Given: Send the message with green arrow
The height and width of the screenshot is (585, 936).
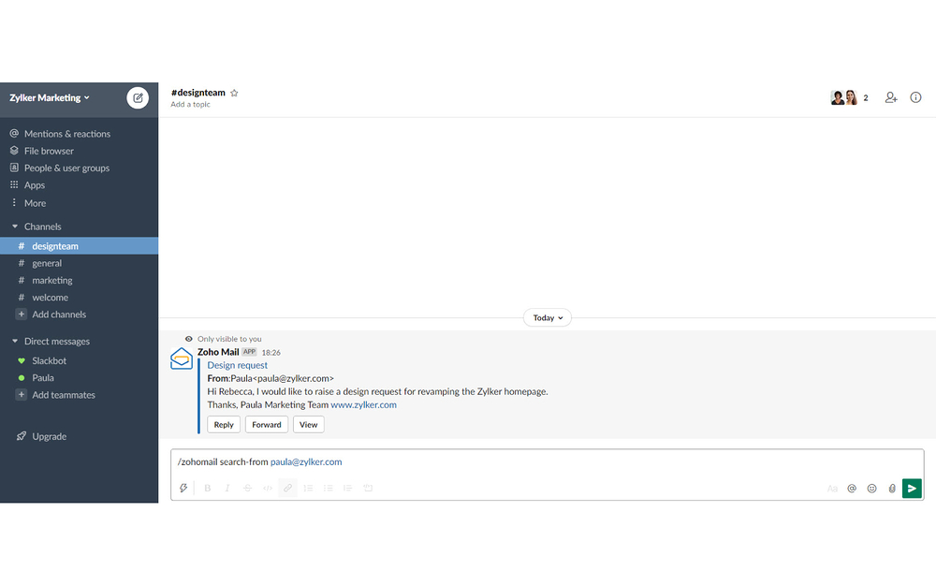Looking at the screenshot, I should (912, 489).
